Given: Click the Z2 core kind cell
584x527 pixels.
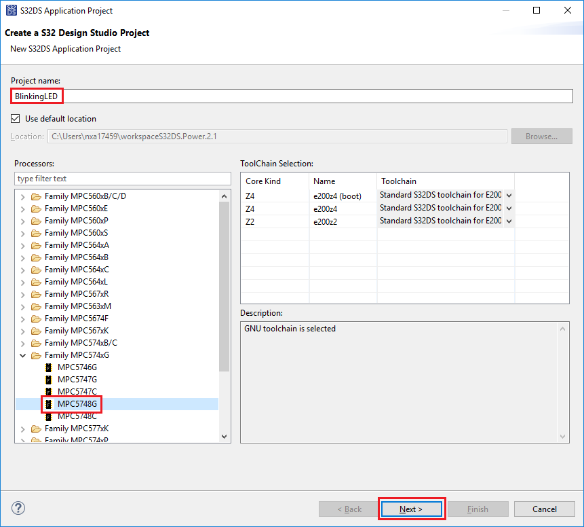Looking at the screenshot, I should coord(250,222).
